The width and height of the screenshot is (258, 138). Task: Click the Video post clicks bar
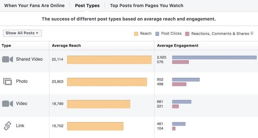(x=182, y=102)
